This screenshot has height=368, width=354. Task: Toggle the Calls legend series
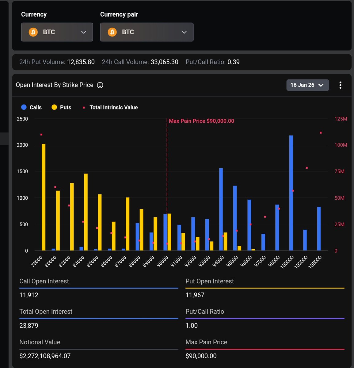31,107
